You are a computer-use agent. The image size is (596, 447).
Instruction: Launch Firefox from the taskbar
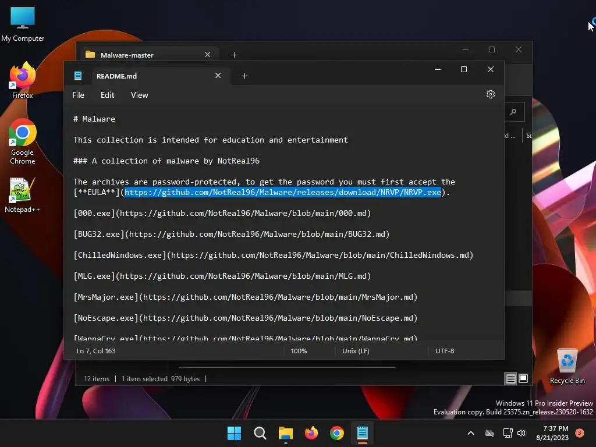[311, 433]
